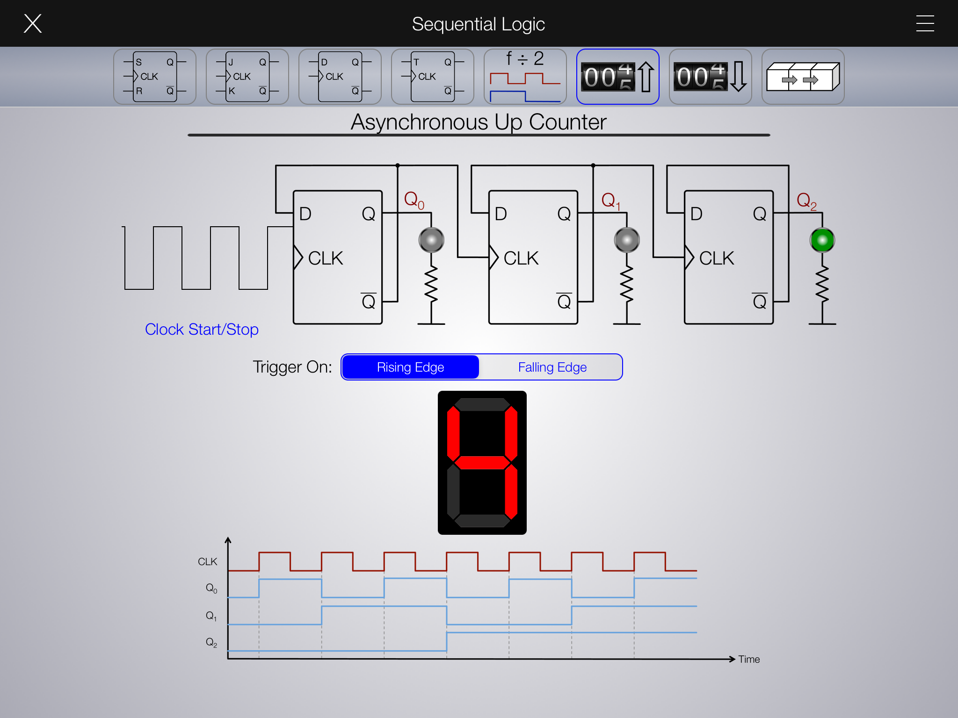Click the CLK label in timing diagram
The image size is (958, 718).
pyautogui.click(x=207, y=561)
